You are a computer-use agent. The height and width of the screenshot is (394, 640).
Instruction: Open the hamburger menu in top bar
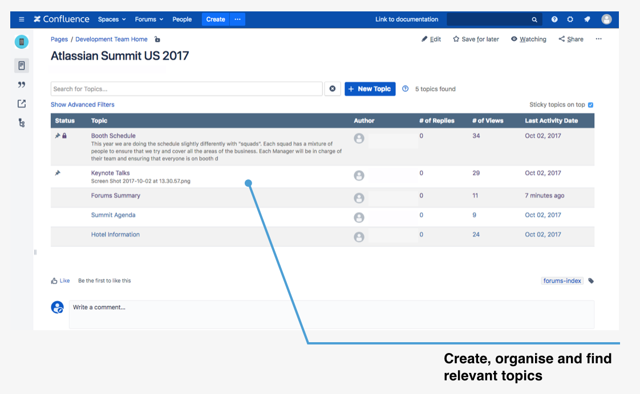[22, 19]
